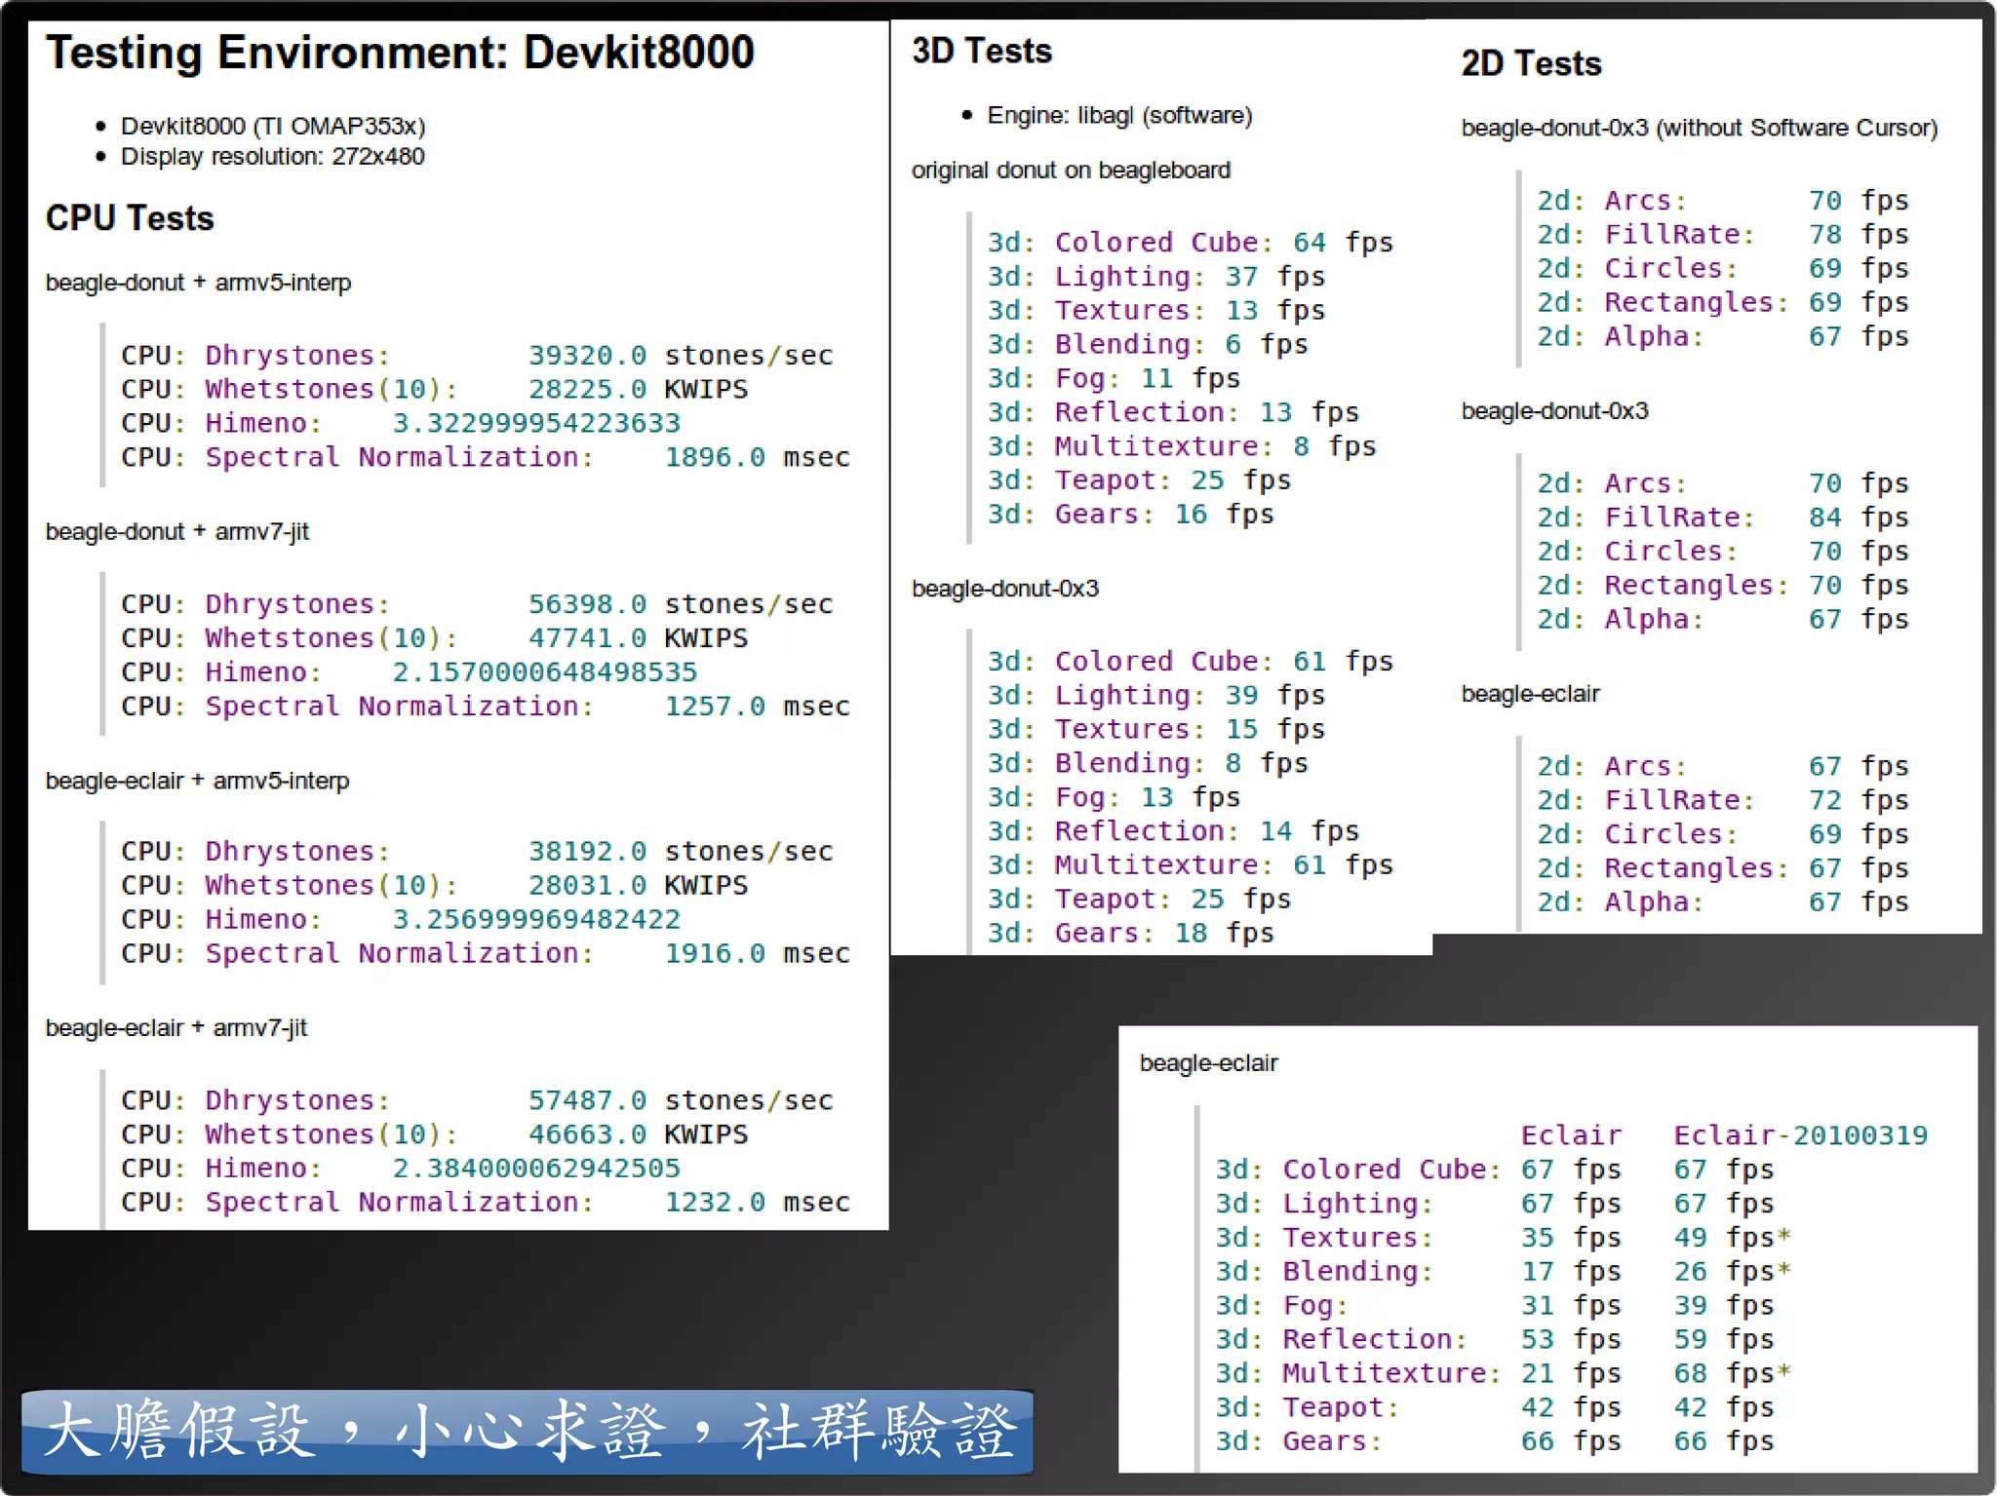The height and width of the screenshot is (1496, 1997).
Task: Click 'original donut on beagleboard' label
Action: [1070, 171]
